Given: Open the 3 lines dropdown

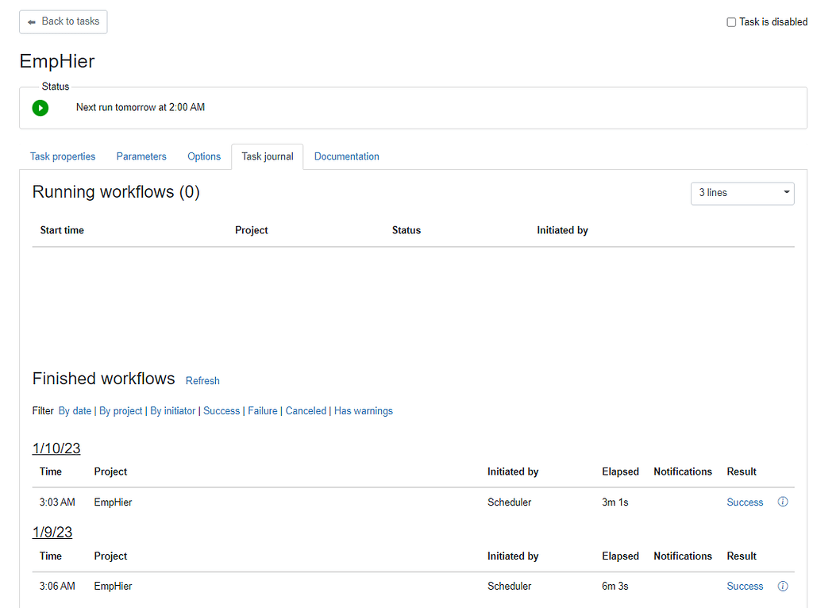Looking at the screenshot, I should (742, 193).
